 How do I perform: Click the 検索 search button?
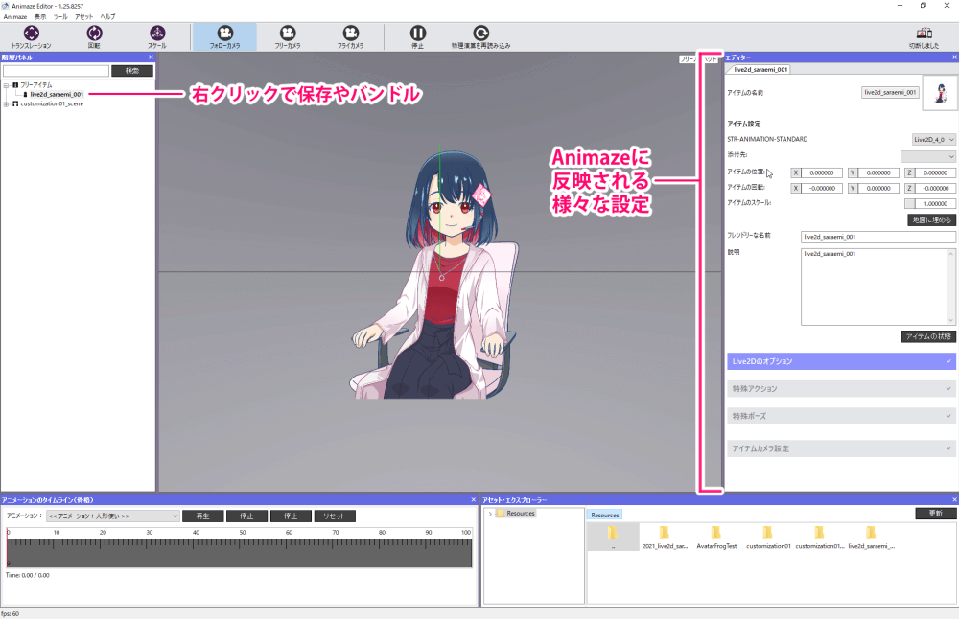coord(132,71)
